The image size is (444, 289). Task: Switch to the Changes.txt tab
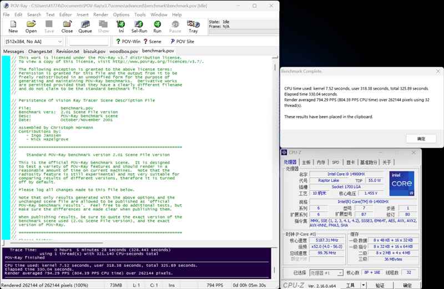40,52
